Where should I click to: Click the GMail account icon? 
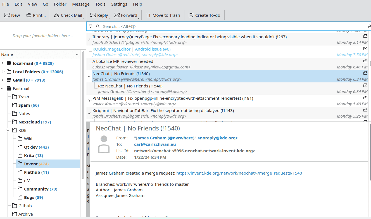click(x=9, y=80)
